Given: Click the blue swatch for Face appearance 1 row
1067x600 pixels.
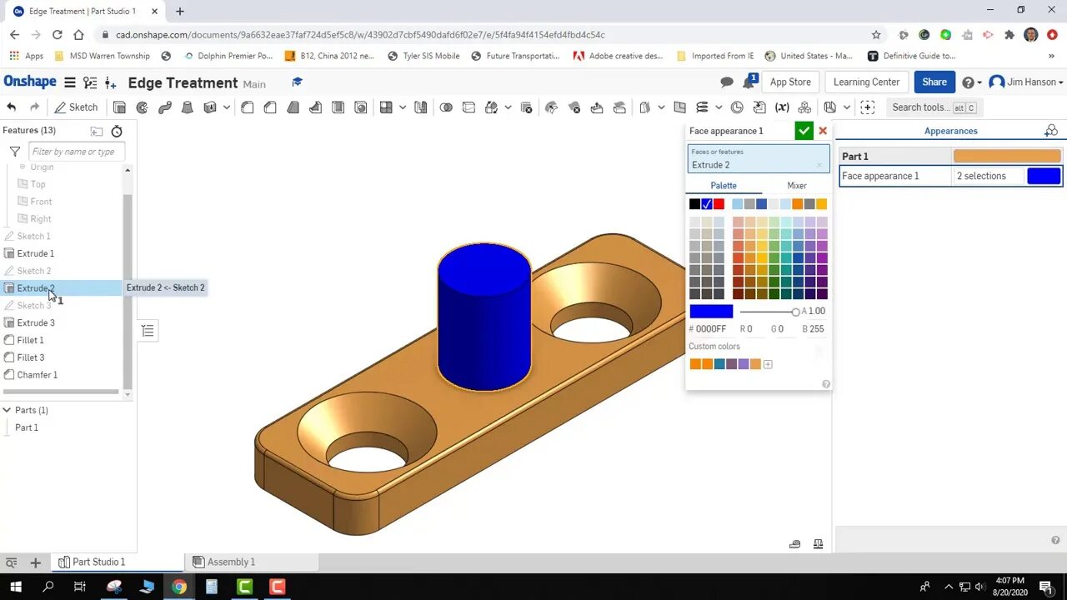Looking at the screenshot, I should coord(1044,176).
